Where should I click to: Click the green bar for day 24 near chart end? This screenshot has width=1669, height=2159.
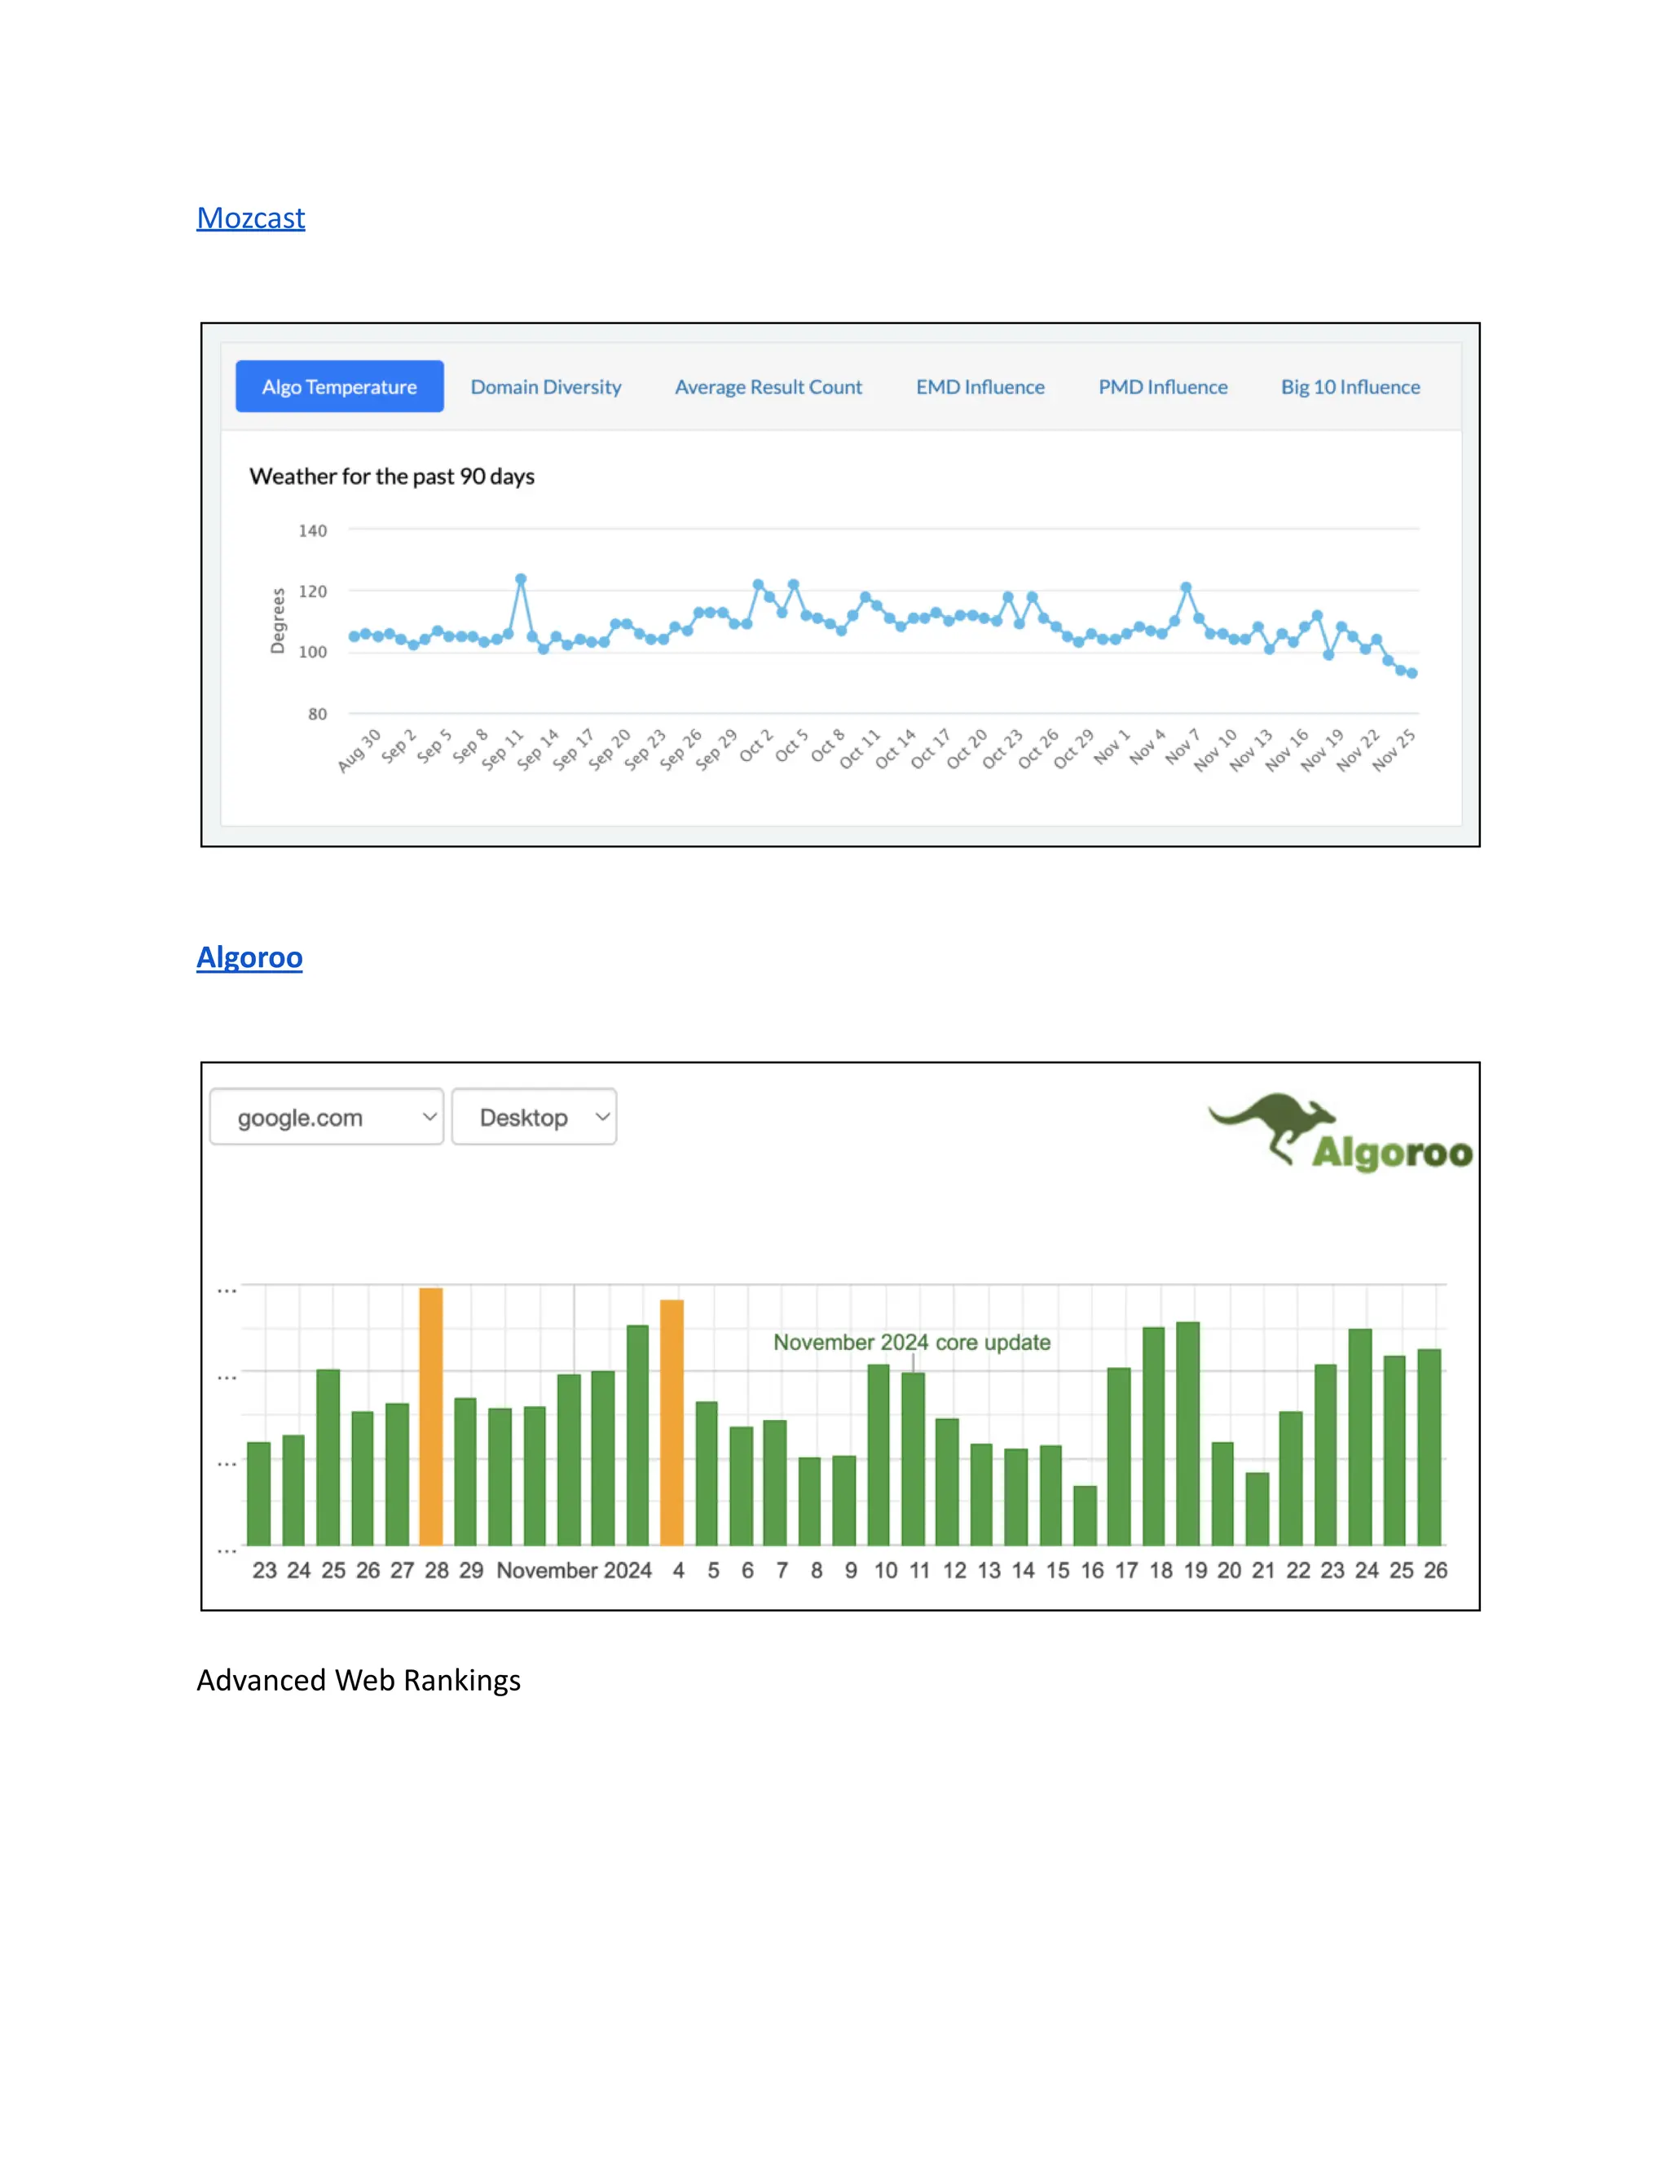[x=1360, y=1437]
